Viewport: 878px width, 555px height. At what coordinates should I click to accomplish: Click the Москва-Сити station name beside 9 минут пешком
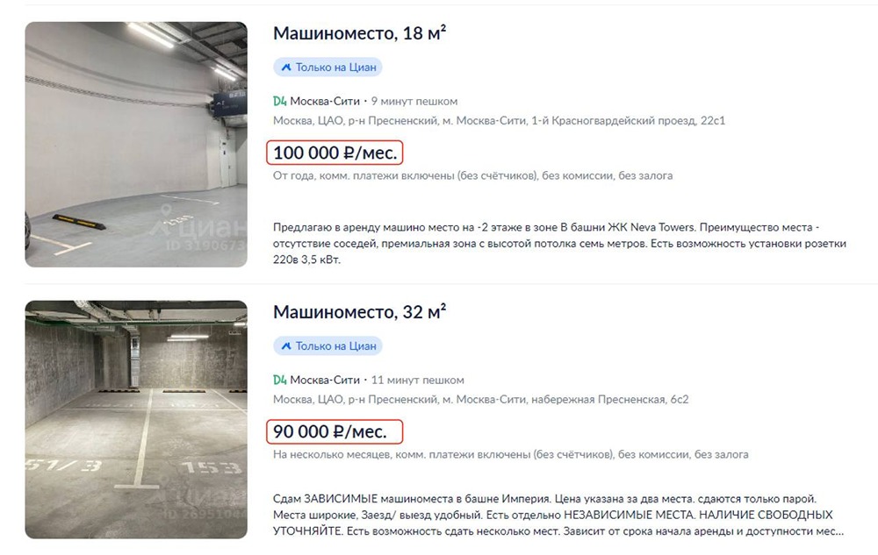point(325,101)
